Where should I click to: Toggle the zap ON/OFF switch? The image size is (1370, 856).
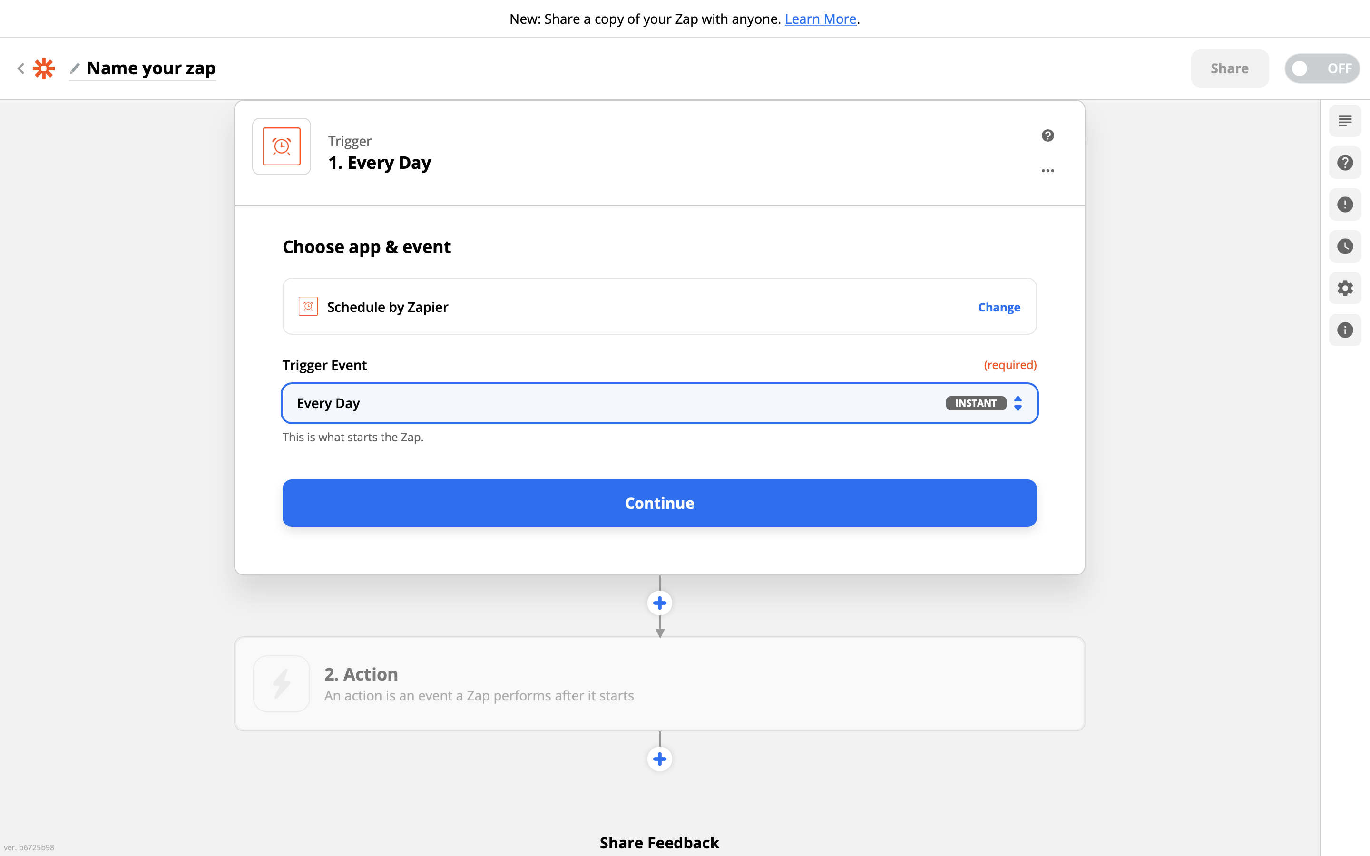[x=1321, y=68]
